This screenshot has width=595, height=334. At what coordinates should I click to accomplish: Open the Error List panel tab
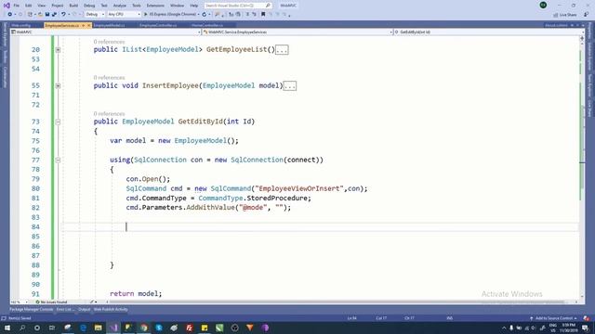click(65, 309)
